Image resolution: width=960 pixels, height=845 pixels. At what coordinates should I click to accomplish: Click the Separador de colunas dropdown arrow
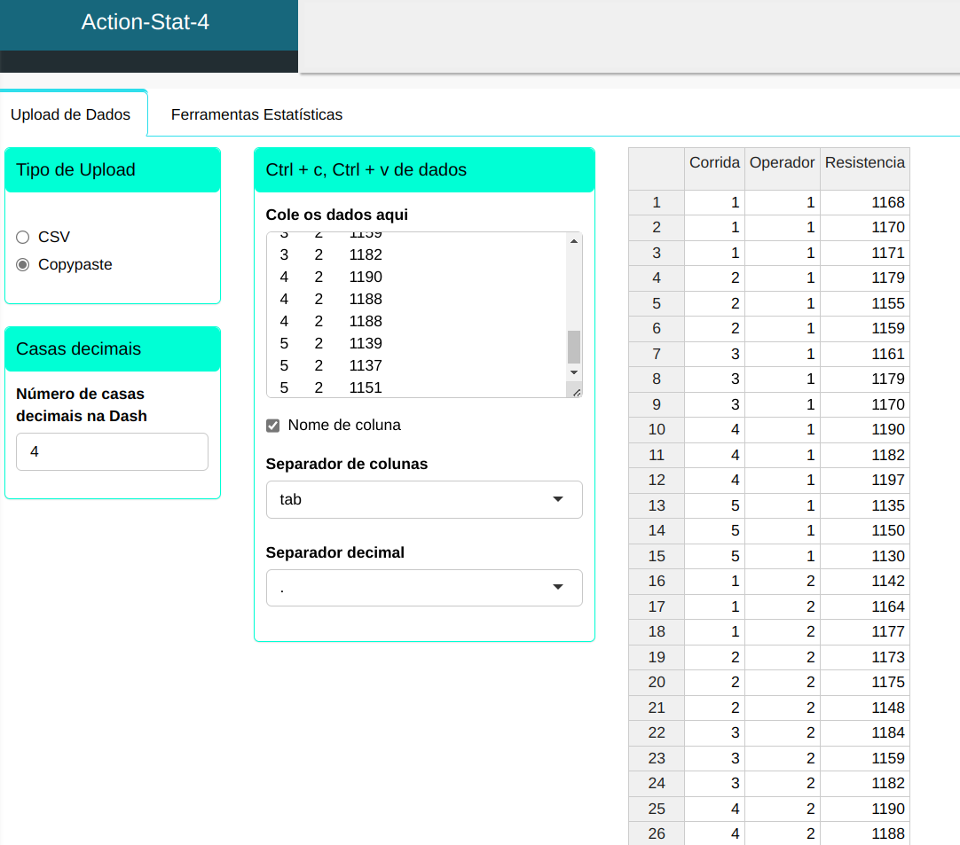558,499
